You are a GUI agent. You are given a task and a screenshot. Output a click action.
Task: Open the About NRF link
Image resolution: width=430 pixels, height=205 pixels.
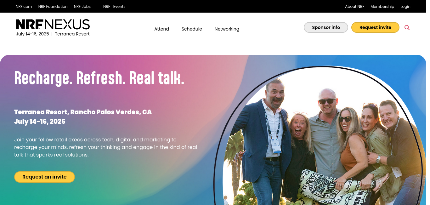[x=354, y=6]
